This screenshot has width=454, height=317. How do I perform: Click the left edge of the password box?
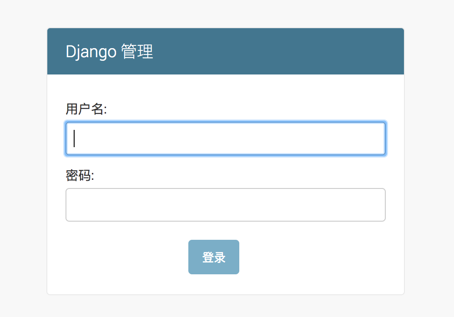tap(70, 205)
